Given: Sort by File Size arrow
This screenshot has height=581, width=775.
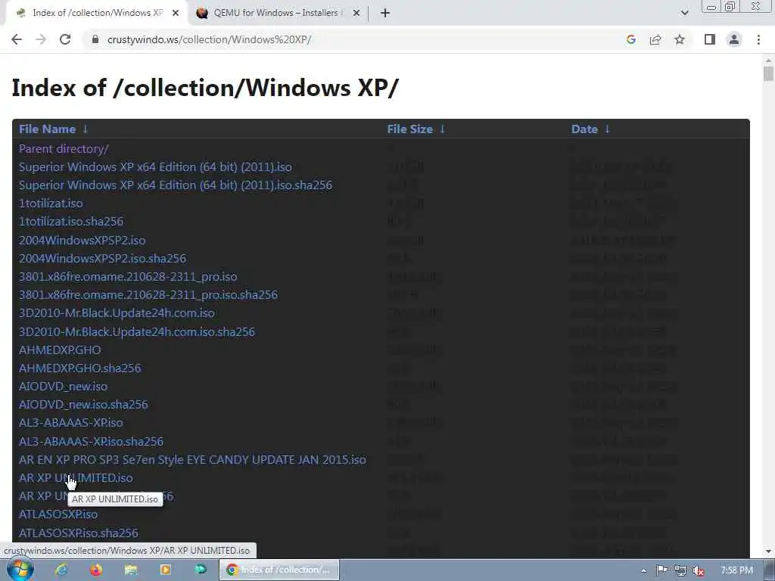Looking at the screenshot, I should 442,129.
